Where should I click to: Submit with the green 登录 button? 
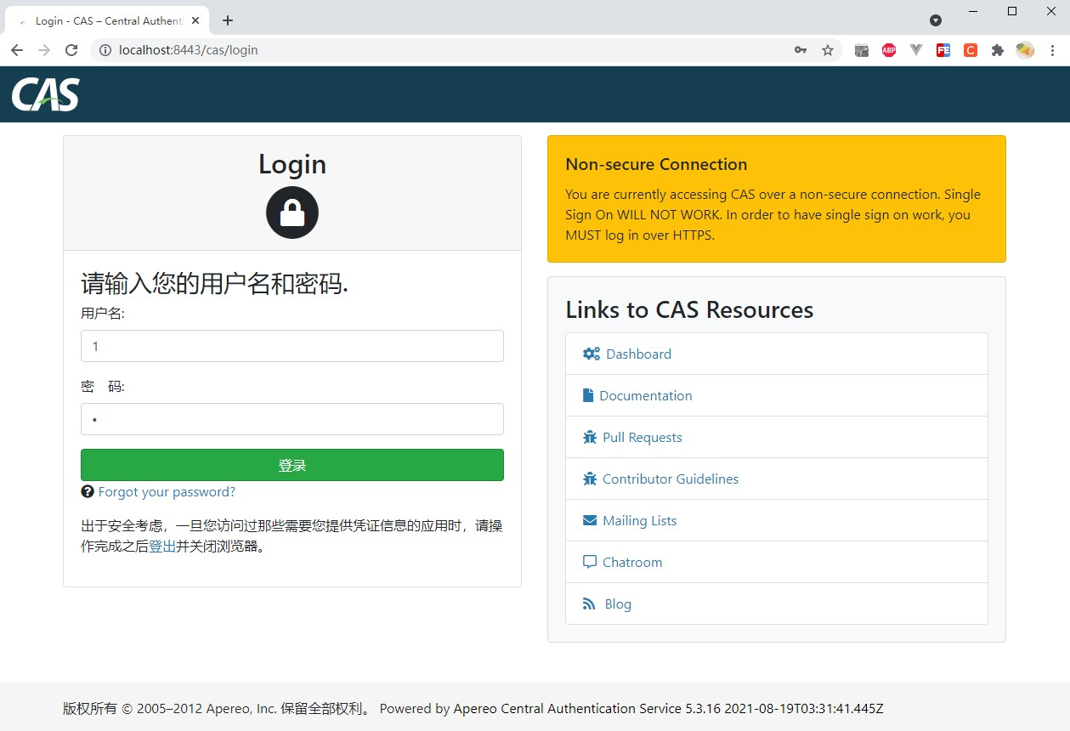(292, 465)
